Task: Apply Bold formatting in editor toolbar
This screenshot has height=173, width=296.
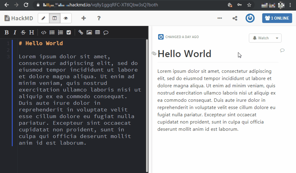Action: pyautogui.click(x=7, y=32)
